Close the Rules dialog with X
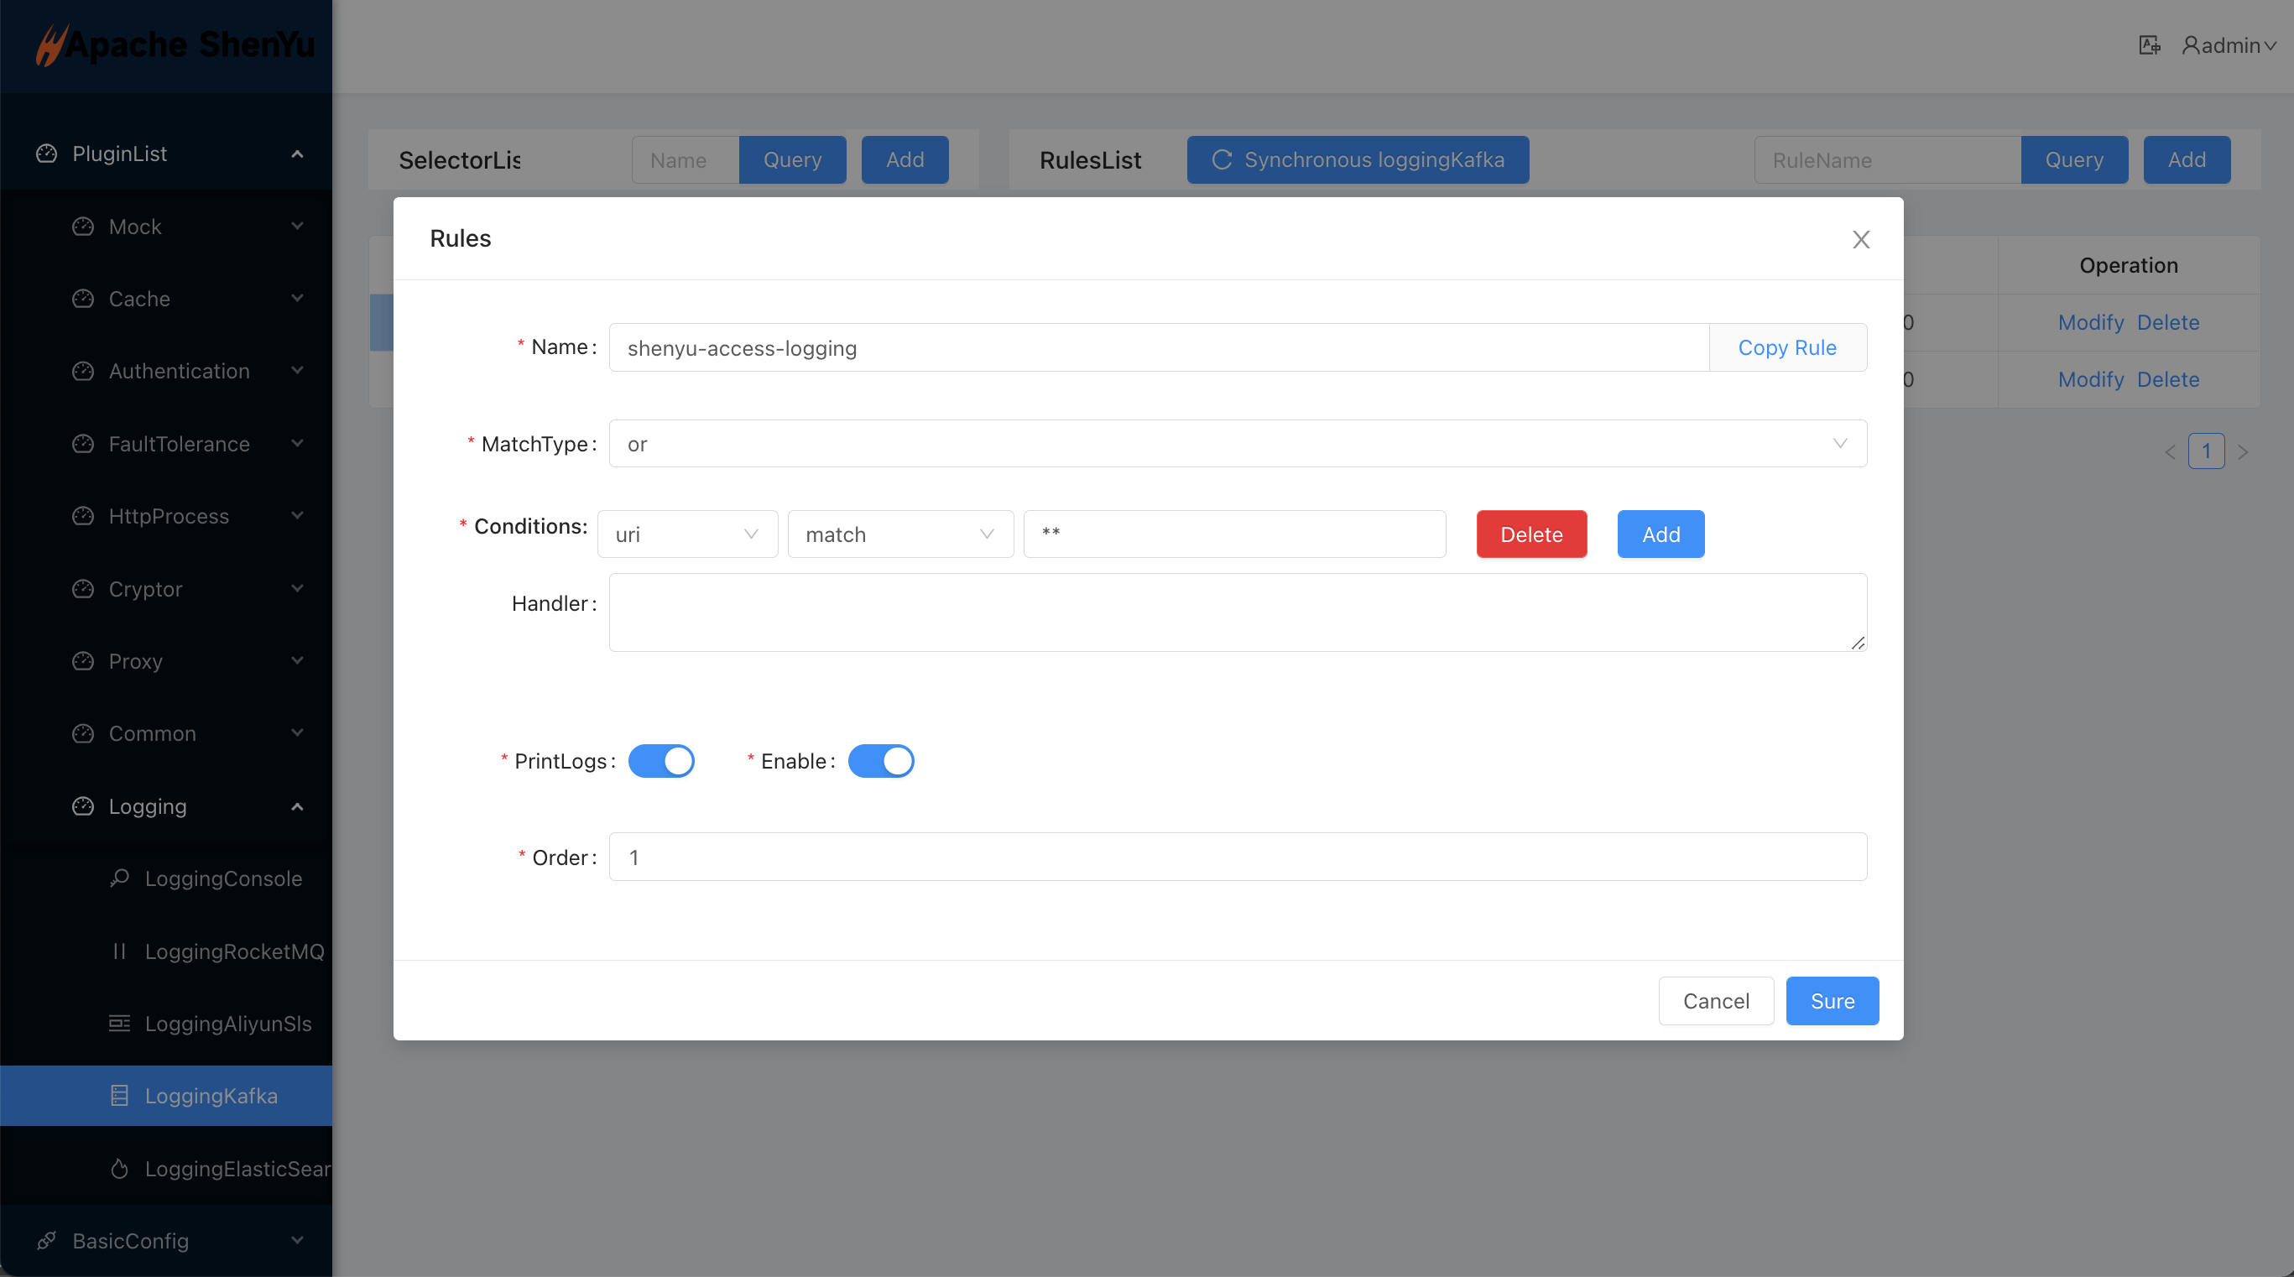This screenshot has width=2294, height=1277. (x=1860, y=240)
